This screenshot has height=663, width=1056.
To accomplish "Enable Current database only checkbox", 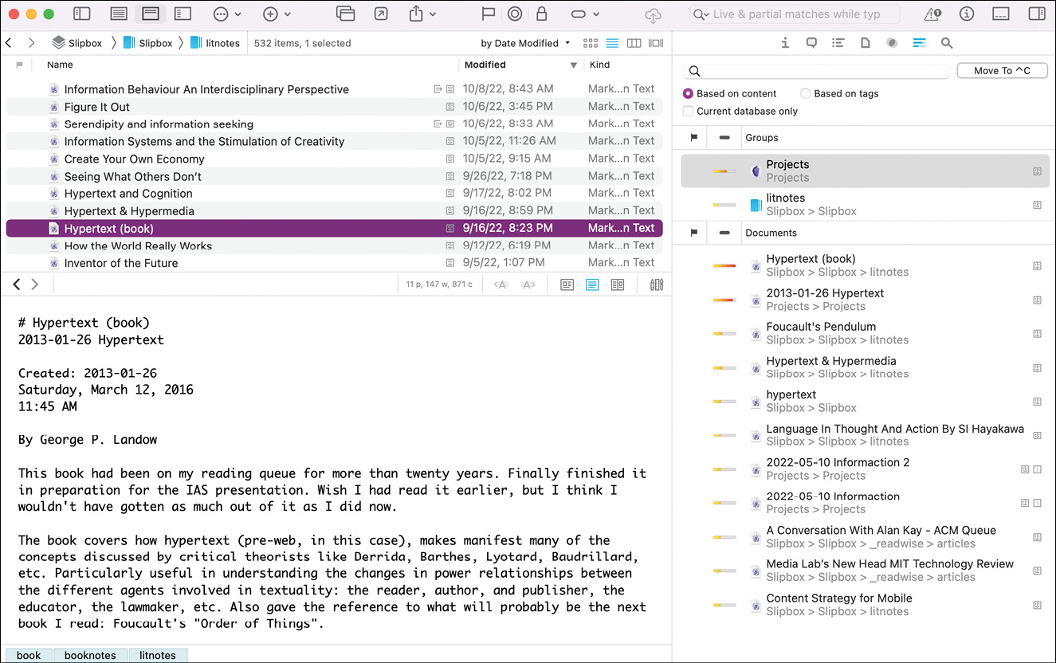I will [x=688, y=112].
